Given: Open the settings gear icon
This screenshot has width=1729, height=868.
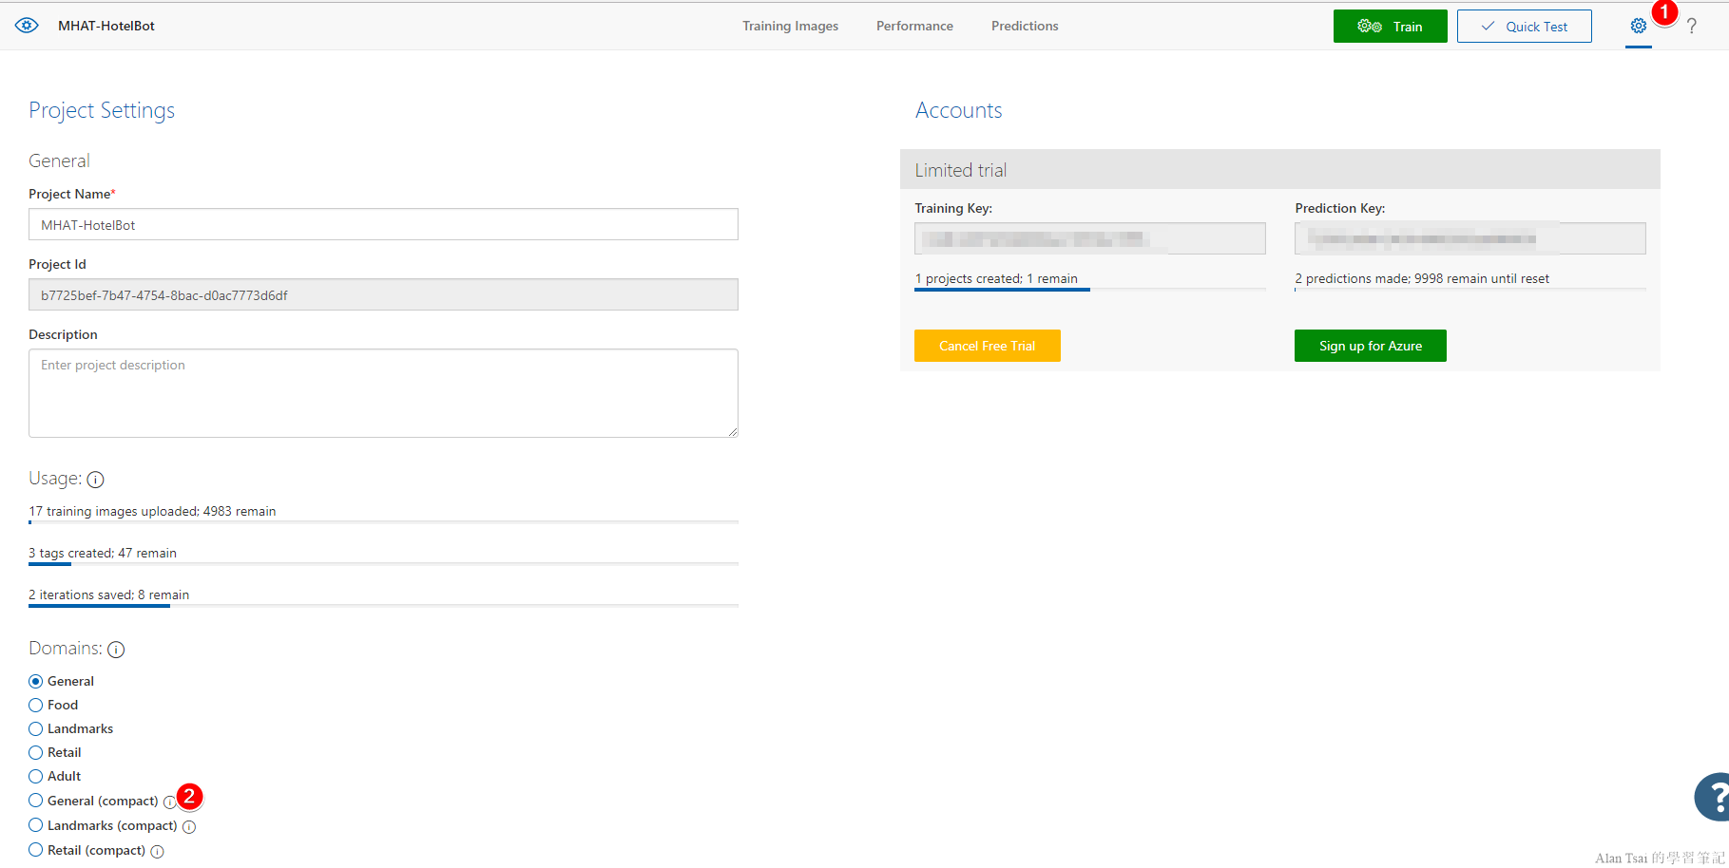Looking at the screenshot, I should [x=1639, y=26].
